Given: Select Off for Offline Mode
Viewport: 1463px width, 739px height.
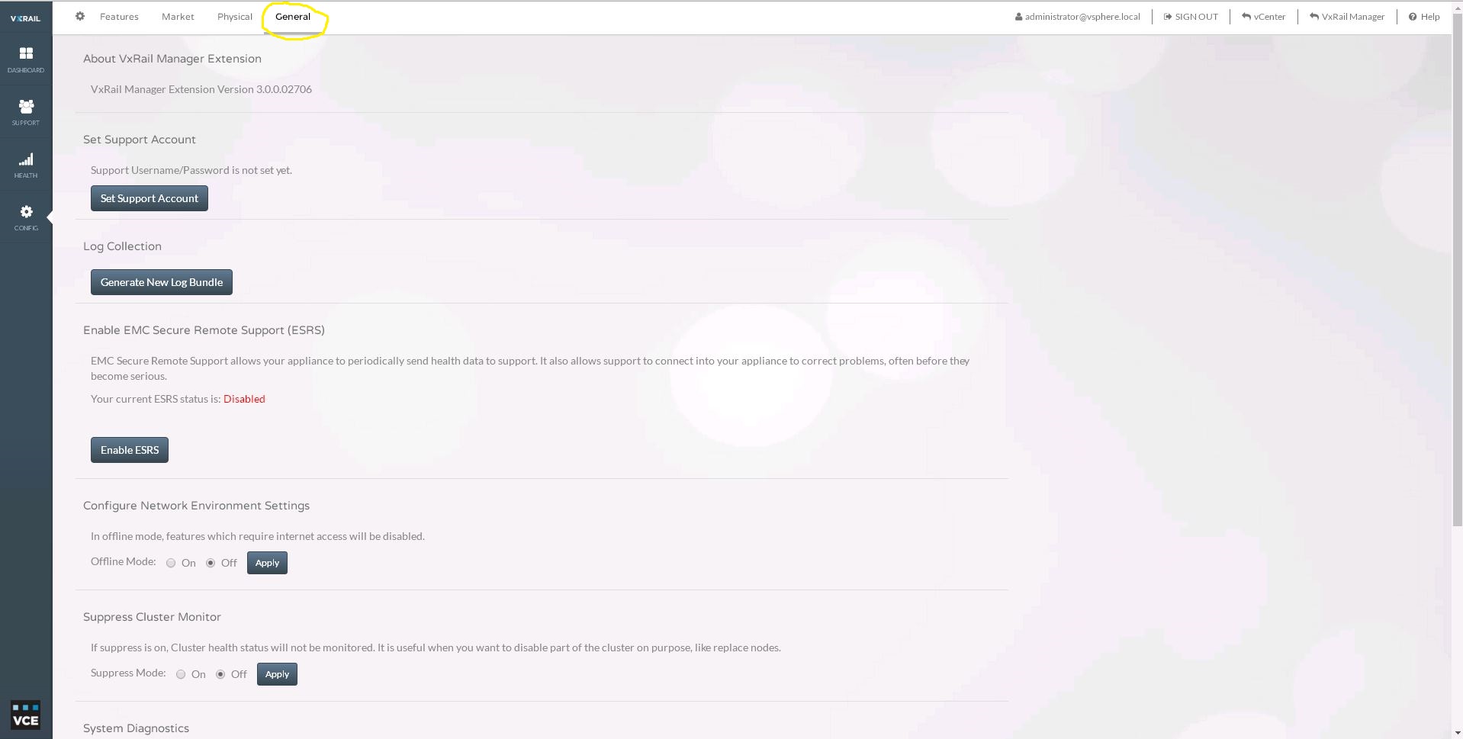Looking at the screenshot, I should coord(211,563).
